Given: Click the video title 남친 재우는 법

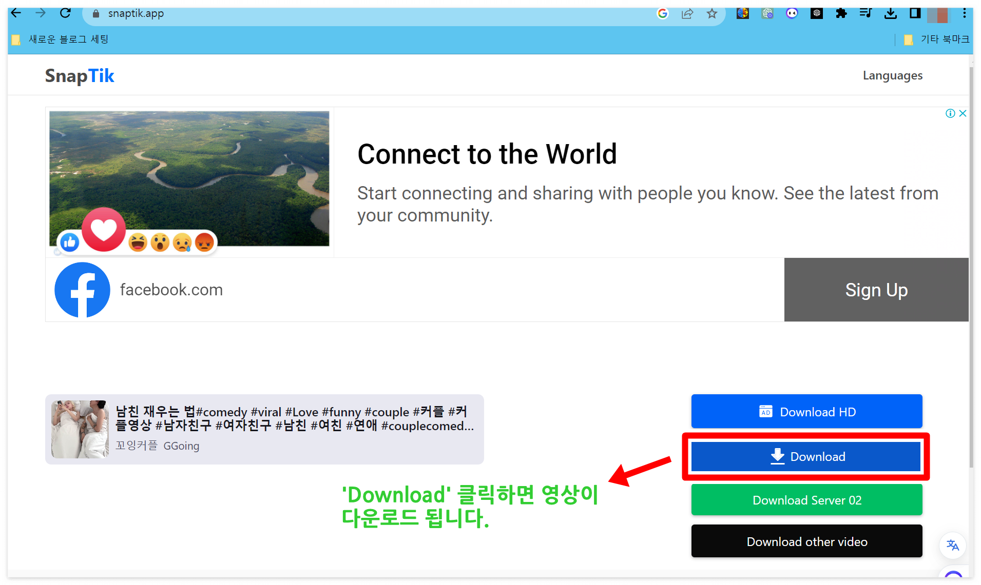Looking at the screenshot, I should coord(294,419).
